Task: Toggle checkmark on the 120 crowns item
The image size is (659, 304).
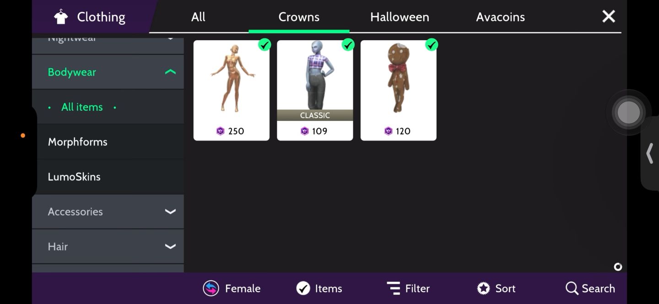Action: [x=431, y=45]
